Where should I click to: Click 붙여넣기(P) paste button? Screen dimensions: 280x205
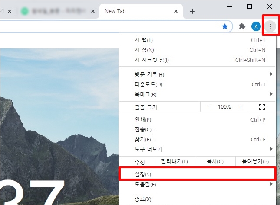coord(256,161)
